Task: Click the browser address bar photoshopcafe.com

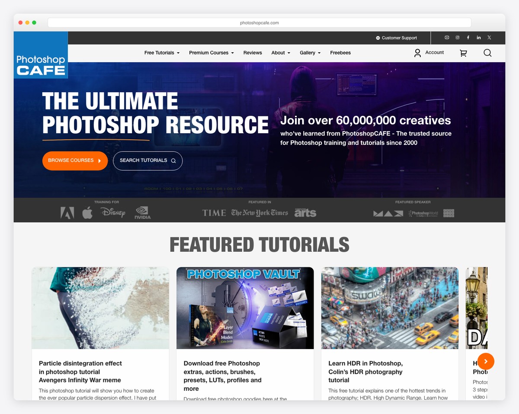Action: [259, 22]
